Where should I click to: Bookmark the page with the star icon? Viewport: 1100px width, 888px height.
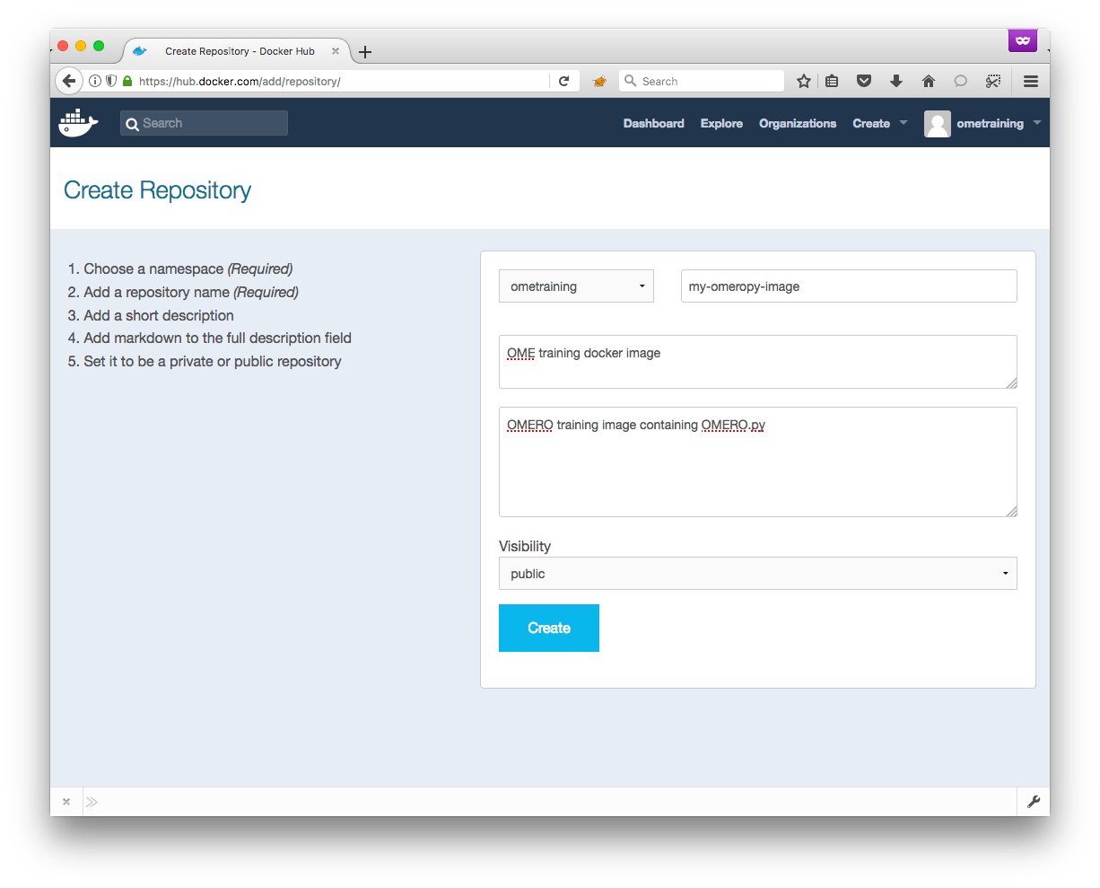pyautogui.click(x=803, y=81)
